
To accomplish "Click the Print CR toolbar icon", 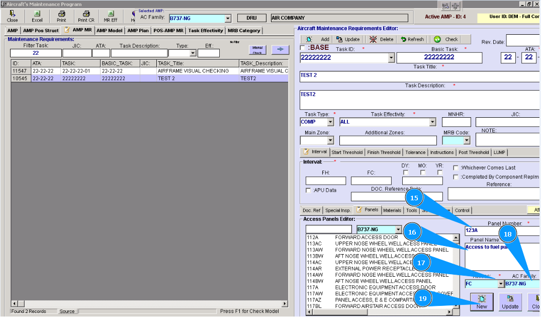I will tap(86, 16).
